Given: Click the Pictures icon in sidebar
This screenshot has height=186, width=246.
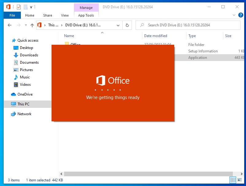Looking at the screenshot, I should coord(16,70).
